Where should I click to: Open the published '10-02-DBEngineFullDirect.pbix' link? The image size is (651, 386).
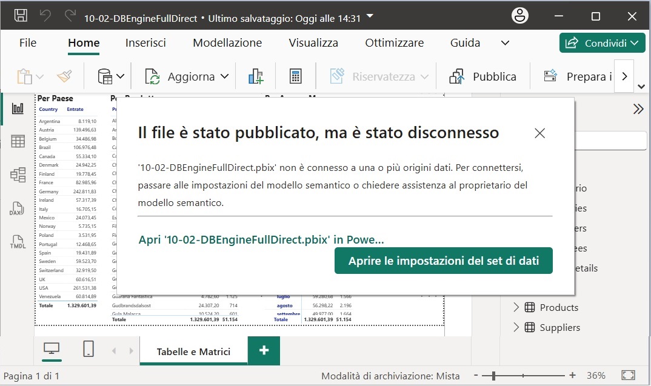(x=261, y=239)
